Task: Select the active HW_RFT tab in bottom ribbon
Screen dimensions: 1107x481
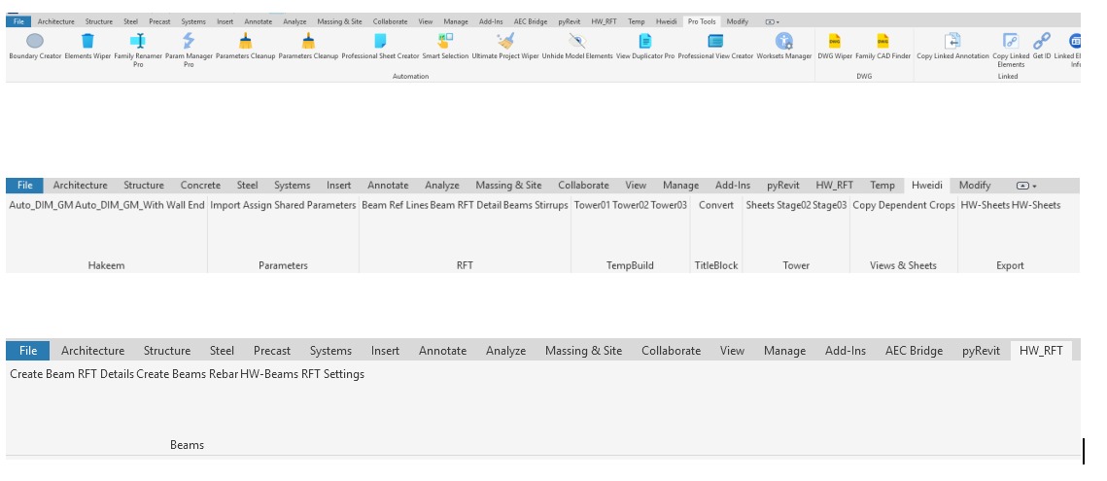Action: click(1041, 351)
